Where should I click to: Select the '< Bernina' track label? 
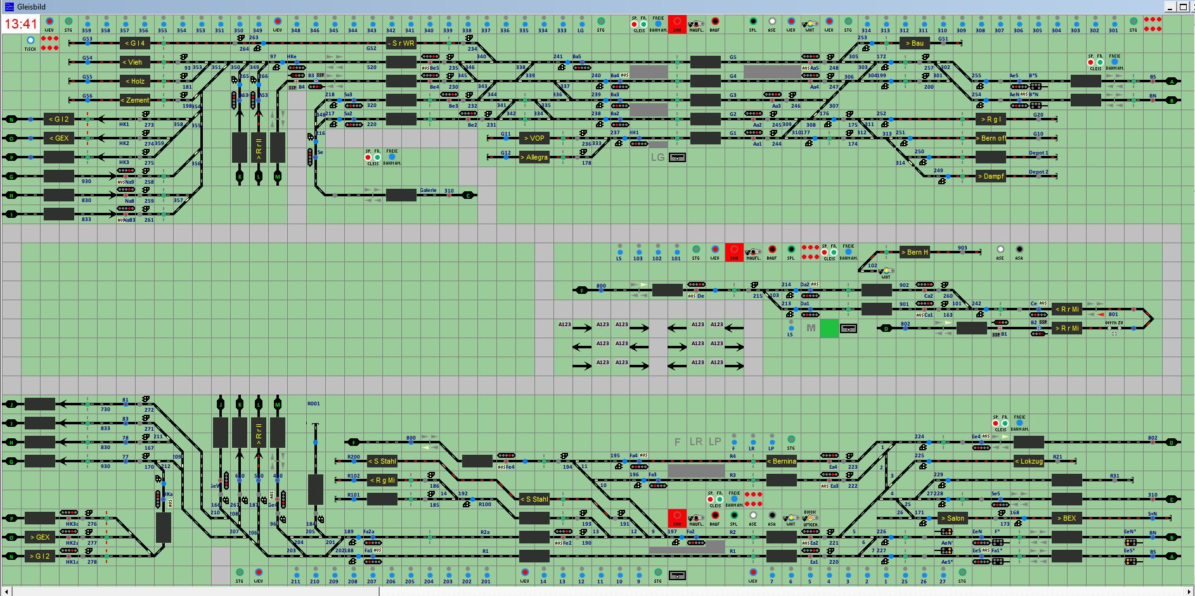pos(782,461)
